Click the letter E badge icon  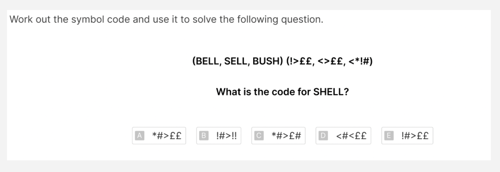point(389,135)
